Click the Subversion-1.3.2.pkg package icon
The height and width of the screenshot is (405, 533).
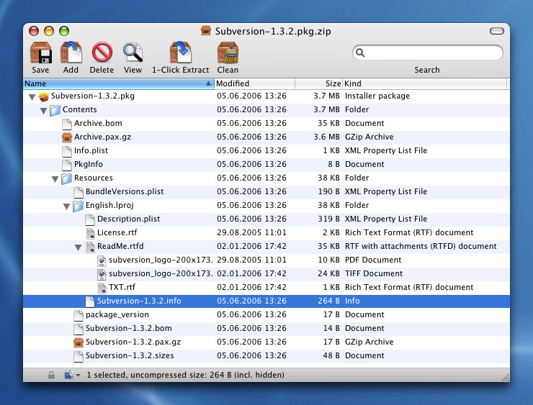tap(43, 96)
